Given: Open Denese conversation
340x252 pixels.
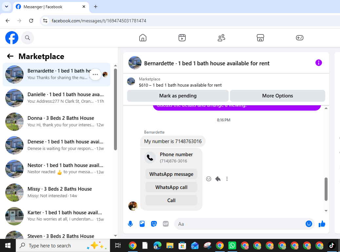Looking at the screenshot, I should coord(56,145).
